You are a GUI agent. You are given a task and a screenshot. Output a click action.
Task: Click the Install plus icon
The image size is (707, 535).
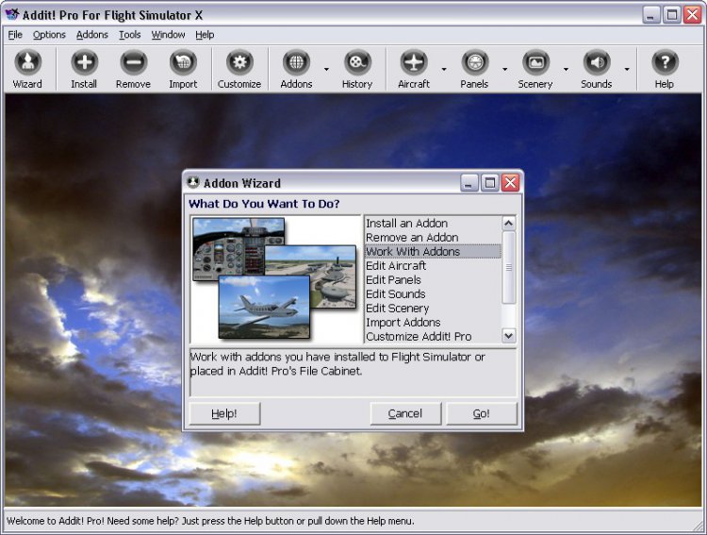point(84,62)
